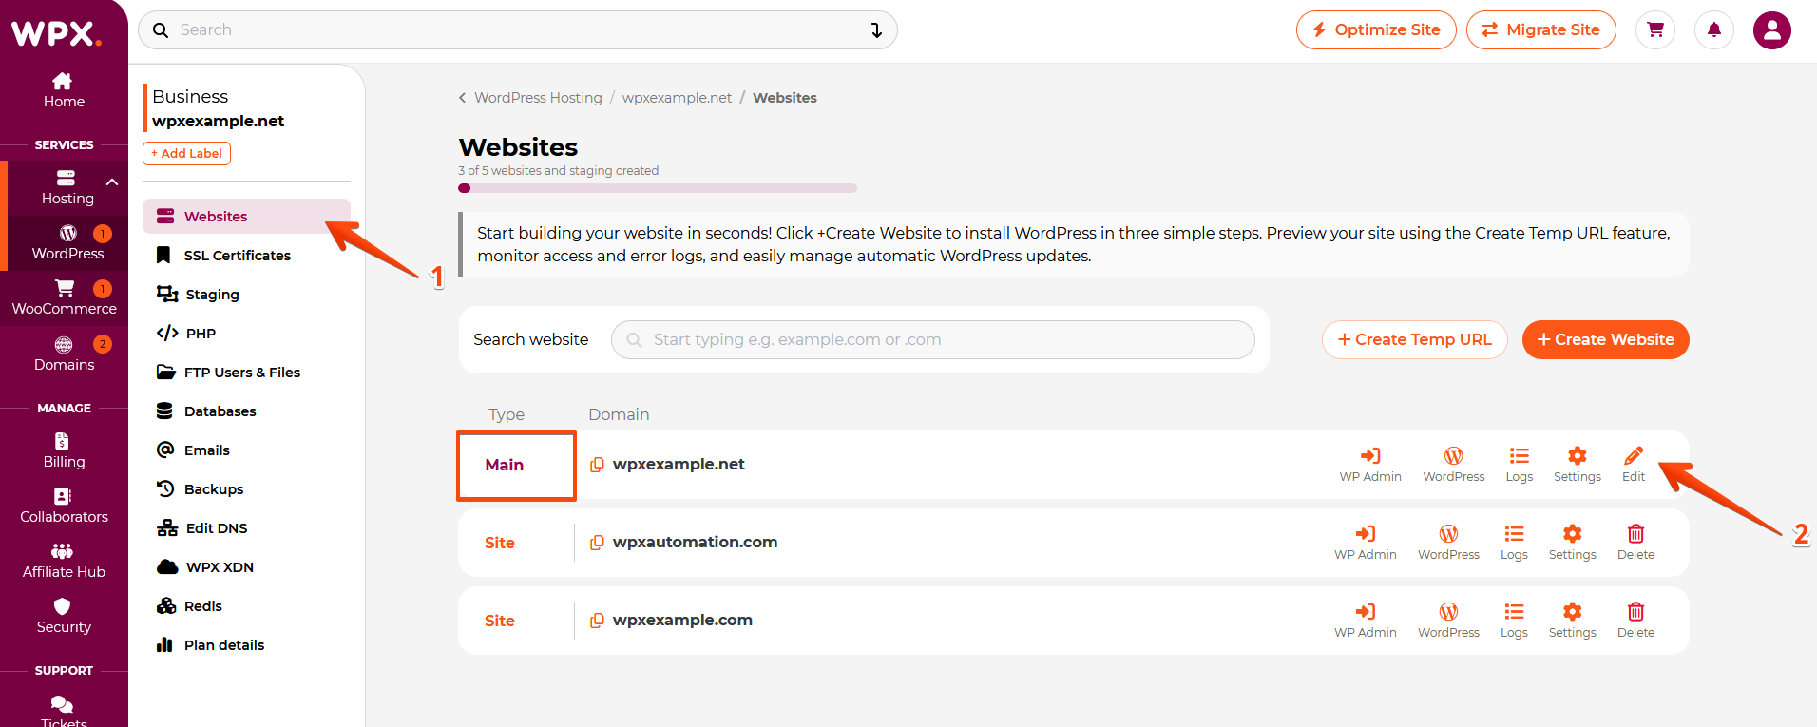This screenshot has width=1817, height=727.
Task: Open WP Admin for wpxexample.com
Action: [1365, 621]
